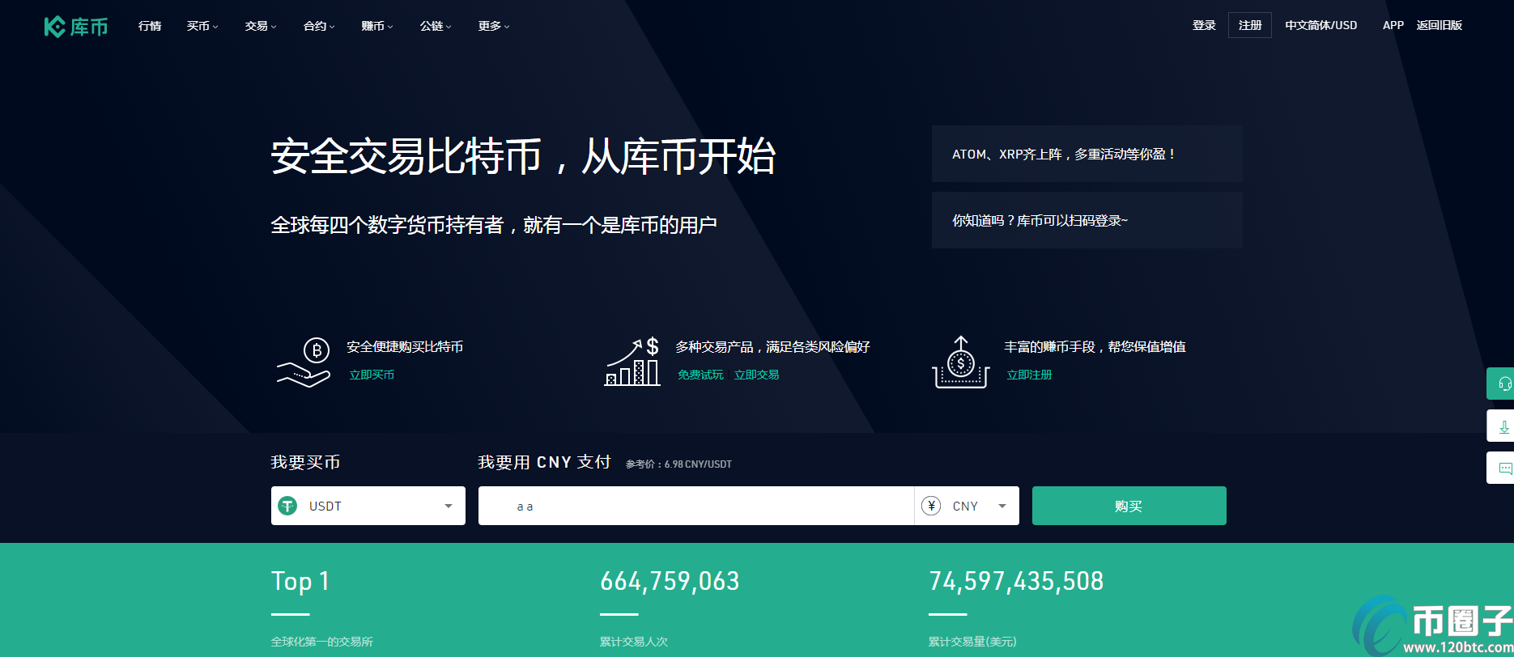
Task: Open the CNY currency dropdown
Action: [1002, 506]
